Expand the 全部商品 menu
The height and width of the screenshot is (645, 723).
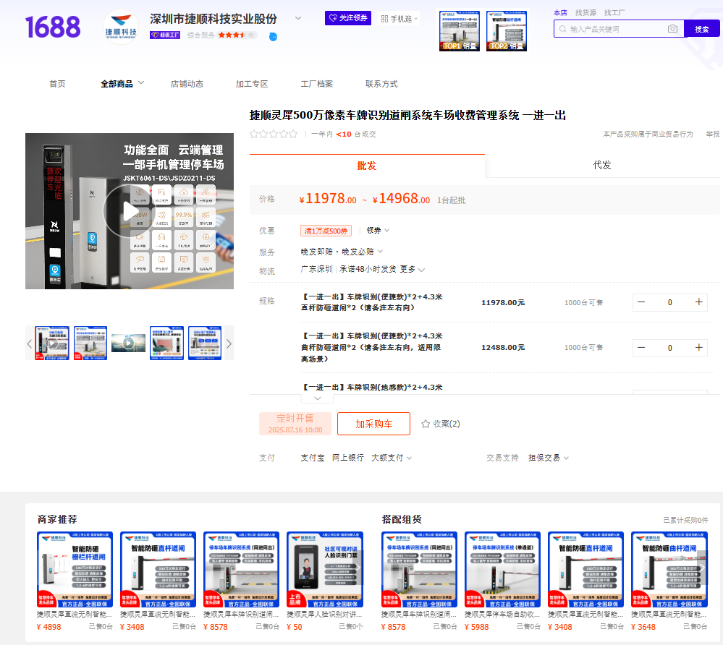coord(141,83)
